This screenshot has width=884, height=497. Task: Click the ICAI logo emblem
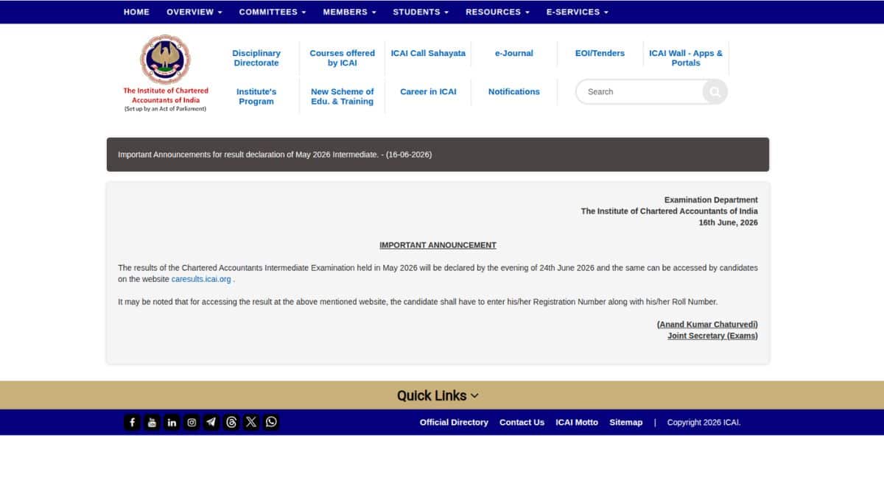(x=165, y=59)
